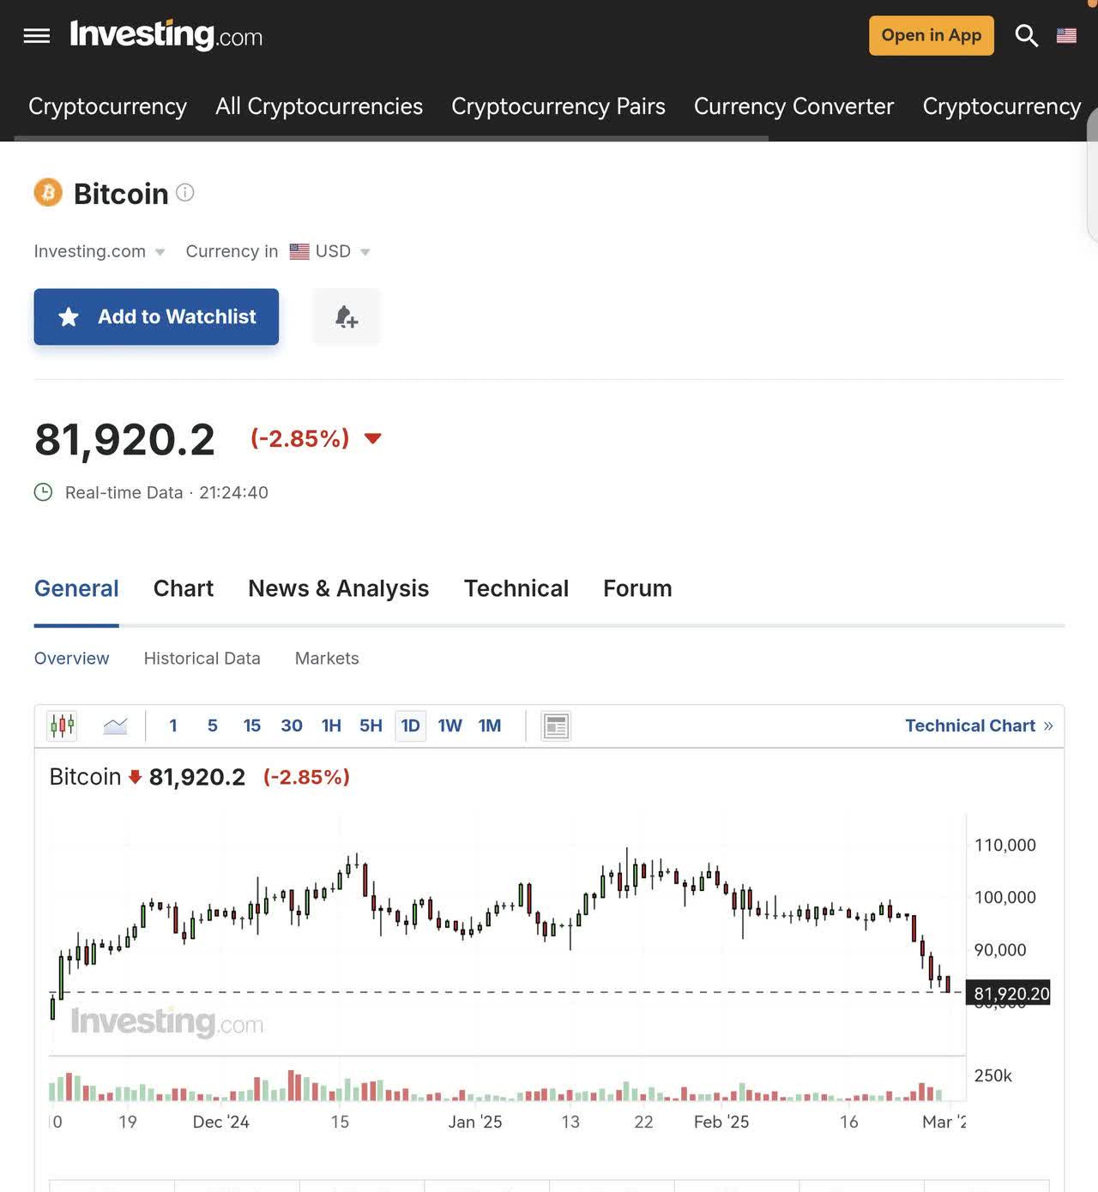The image size is (1098, 1192).
Task: Open the search magnifier icon
Action: 1026,35
